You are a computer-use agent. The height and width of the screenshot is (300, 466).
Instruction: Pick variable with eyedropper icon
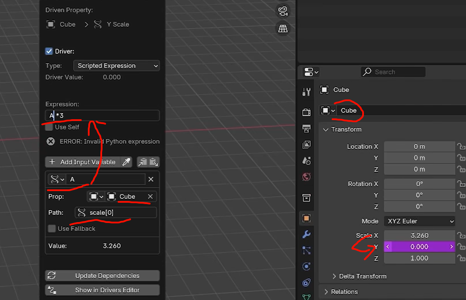(127, 162)
